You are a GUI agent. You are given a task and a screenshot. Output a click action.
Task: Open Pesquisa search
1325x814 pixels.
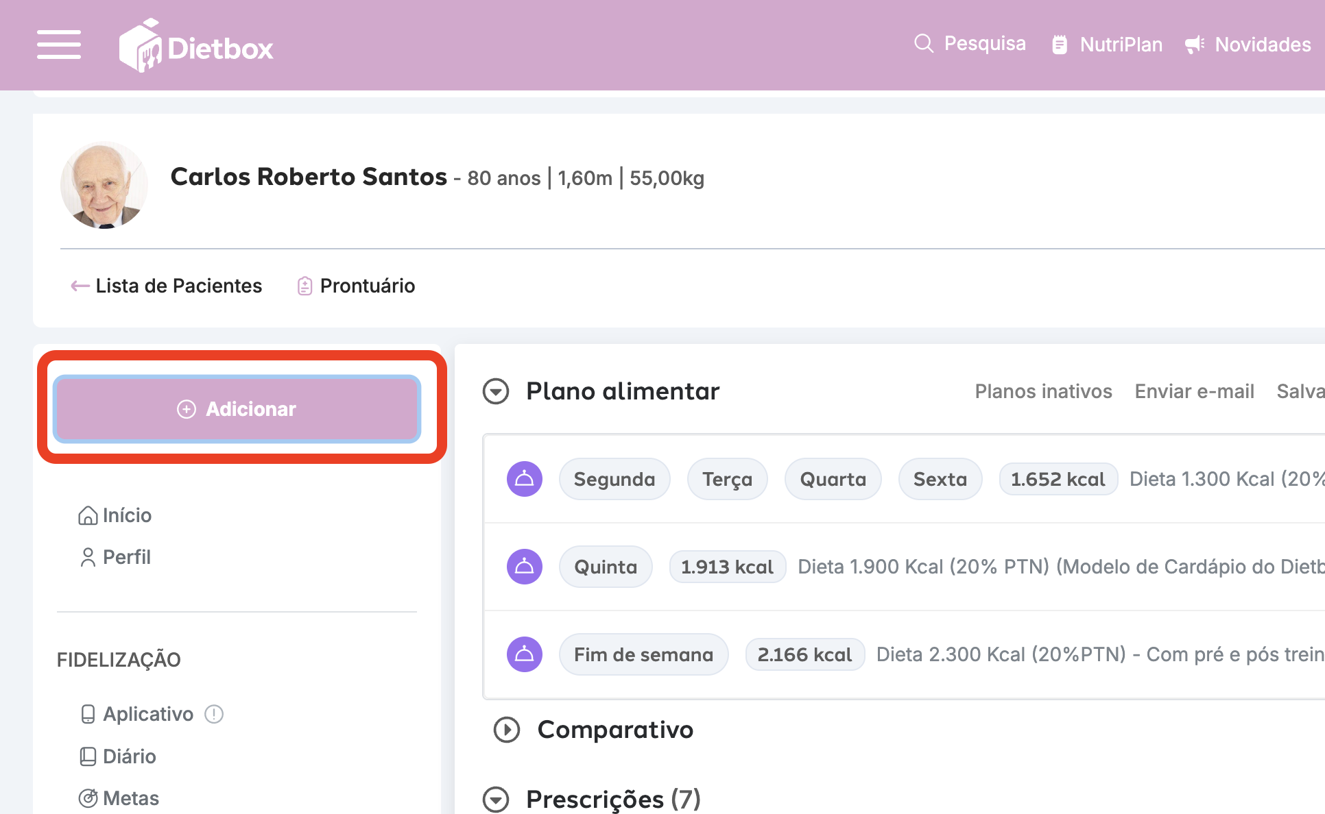click(970, 44)
